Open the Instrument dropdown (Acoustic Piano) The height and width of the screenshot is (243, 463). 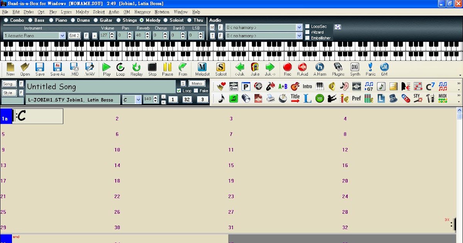[x=62, y=35]
